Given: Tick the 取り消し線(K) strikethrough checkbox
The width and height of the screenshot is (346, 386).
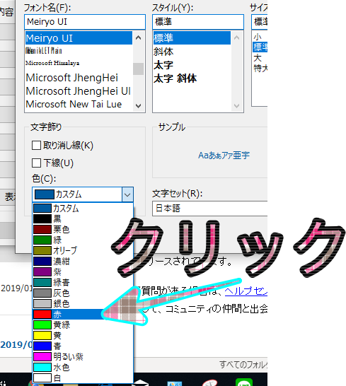Looking at the screenshot, I should [36, 145].
